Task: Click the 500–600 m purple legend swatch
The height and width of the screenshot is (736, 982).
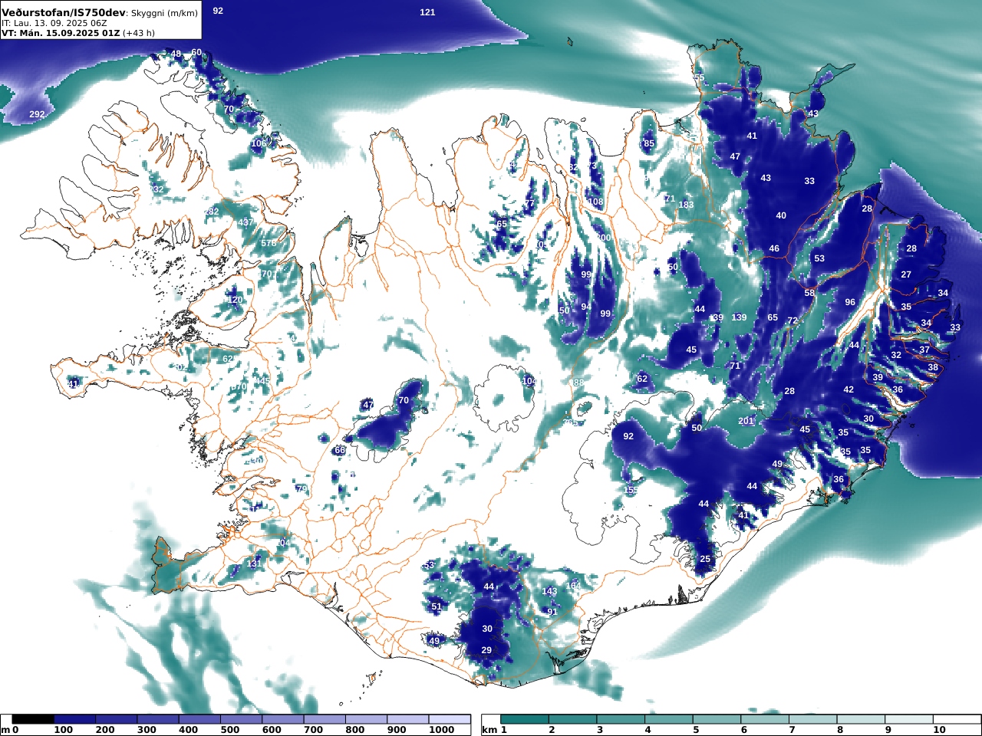Action: coord(241,719)
